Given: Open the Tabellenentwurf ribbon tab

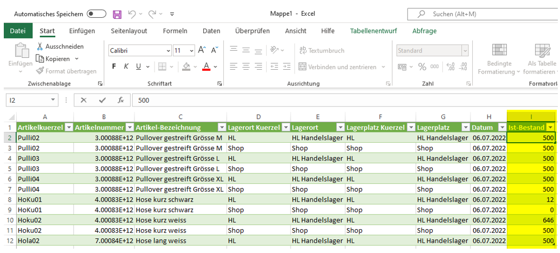Looking at the screenshot, I should 373,31.
